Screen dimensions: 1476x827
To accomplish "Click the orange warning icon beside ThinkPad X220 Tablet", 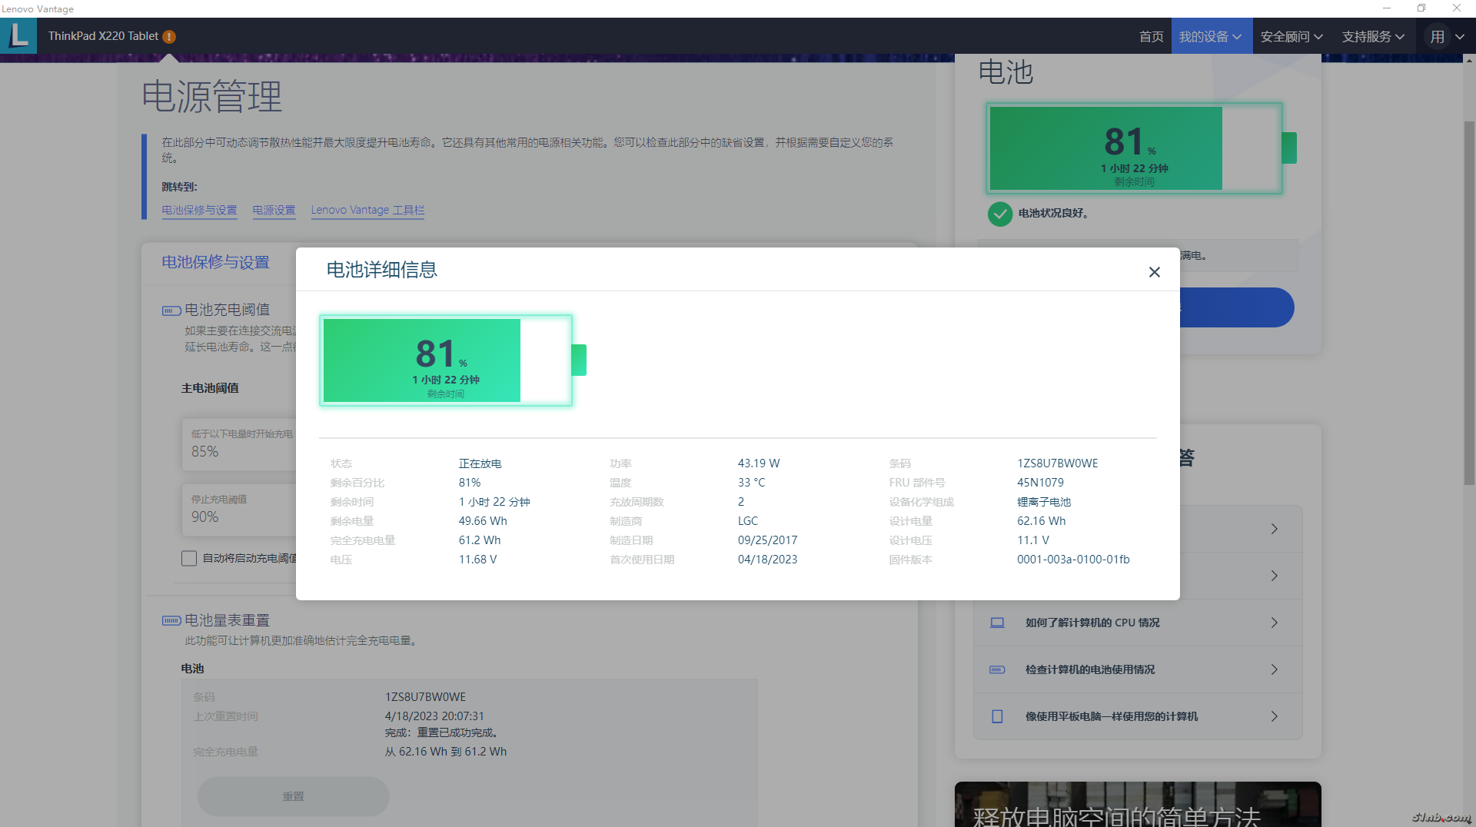I will point(169,37).
